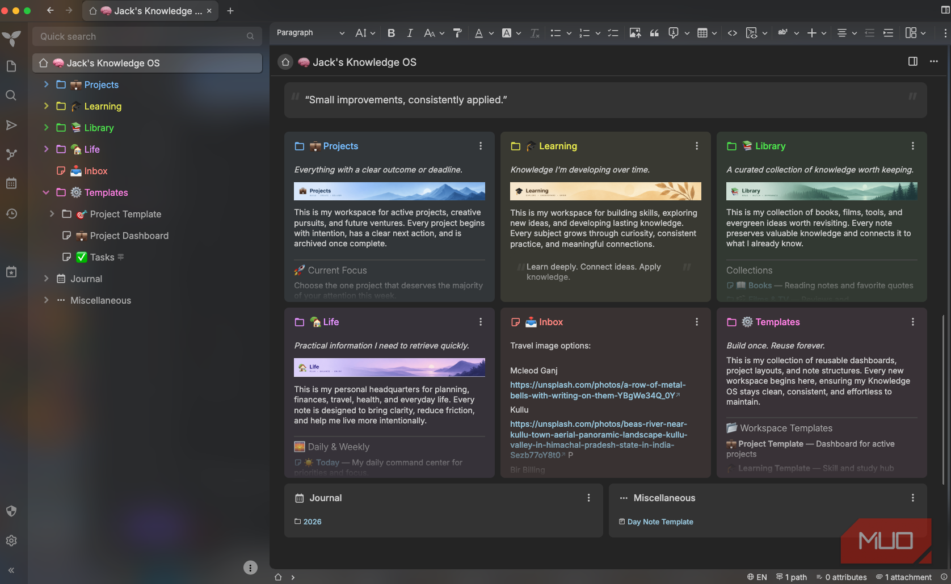Open the Trilium main menu logo
951x584 pixels.
click(11, 37)
